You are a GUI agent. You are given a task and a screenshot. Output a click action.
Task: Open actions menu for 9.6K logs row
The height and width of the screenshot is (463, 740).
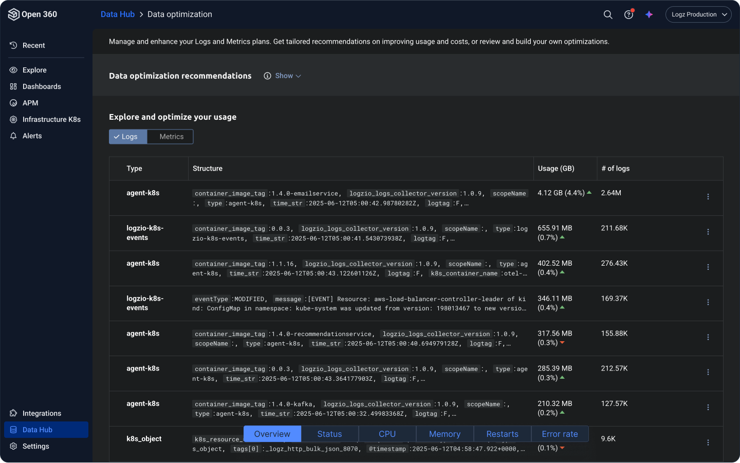click(708, 442)
